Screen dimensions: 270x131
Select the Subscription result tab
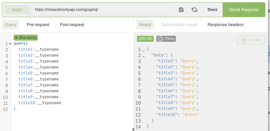coord(179,25)
